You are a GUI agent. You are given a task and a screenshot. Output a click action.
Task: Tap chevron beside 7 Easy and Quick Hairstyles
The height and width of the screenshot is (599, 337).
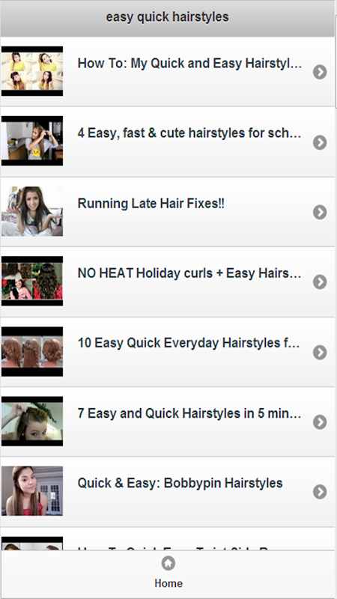320,422
